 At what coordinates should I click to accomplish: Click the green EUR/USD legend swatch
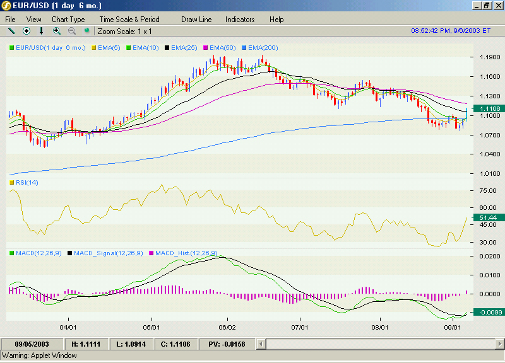(x=12, y=48)
